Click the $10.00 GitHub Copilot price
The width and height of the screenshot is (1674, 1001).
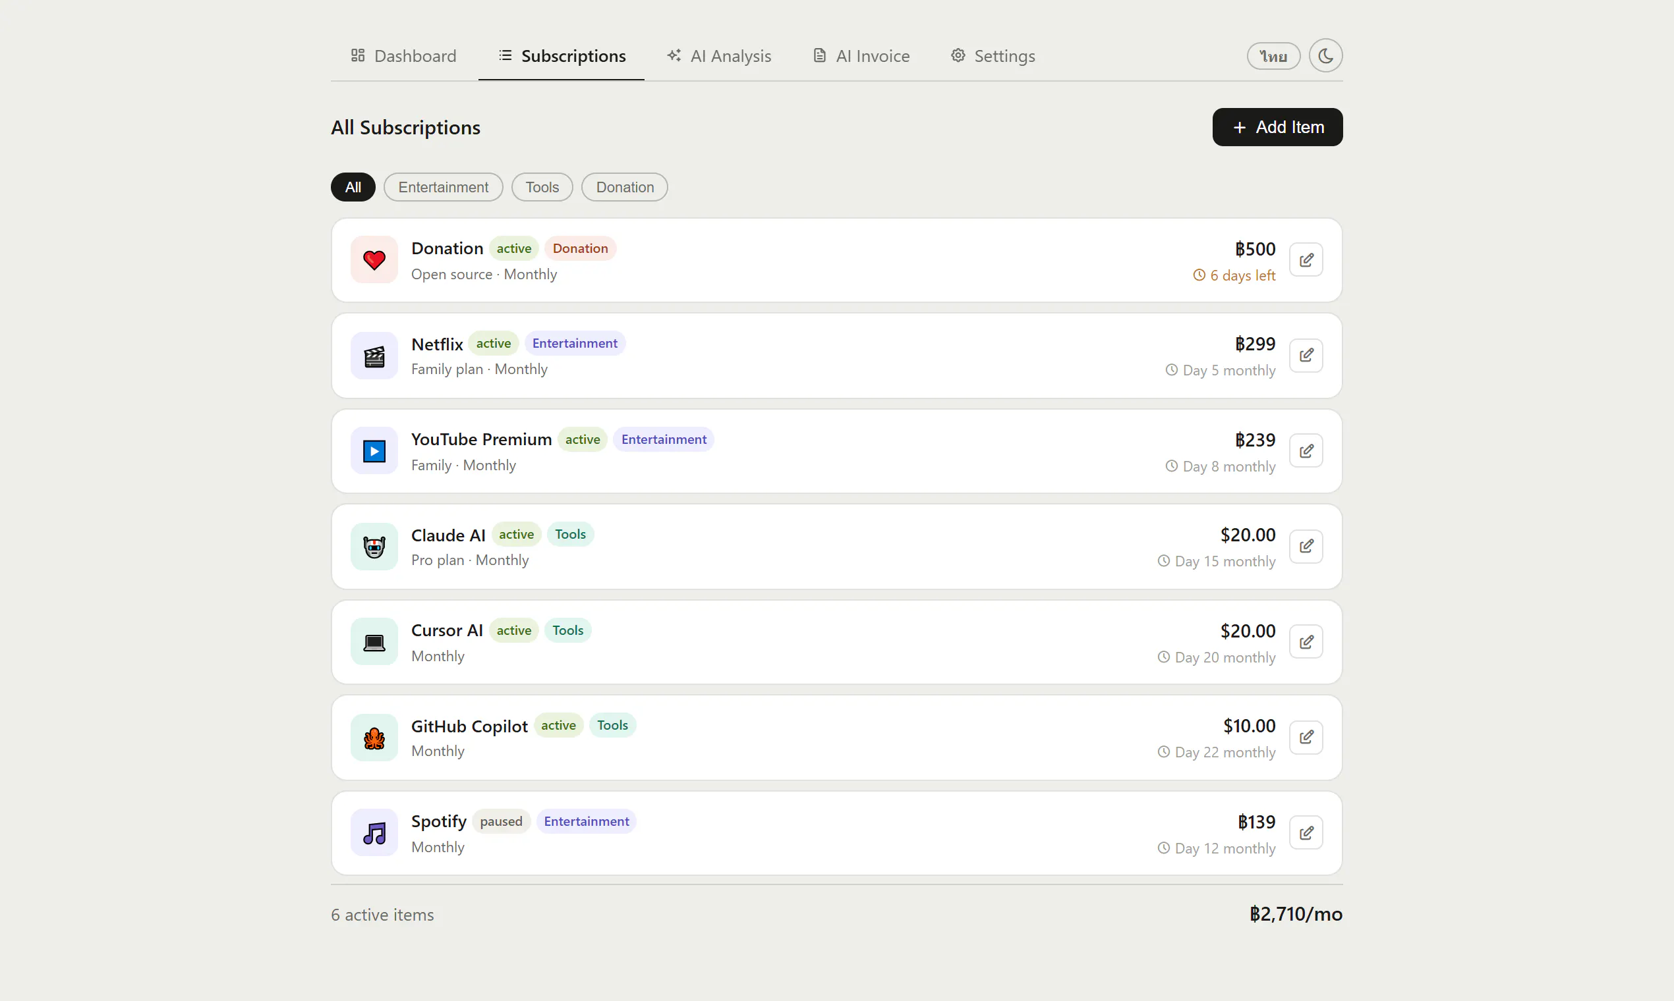1249,726
